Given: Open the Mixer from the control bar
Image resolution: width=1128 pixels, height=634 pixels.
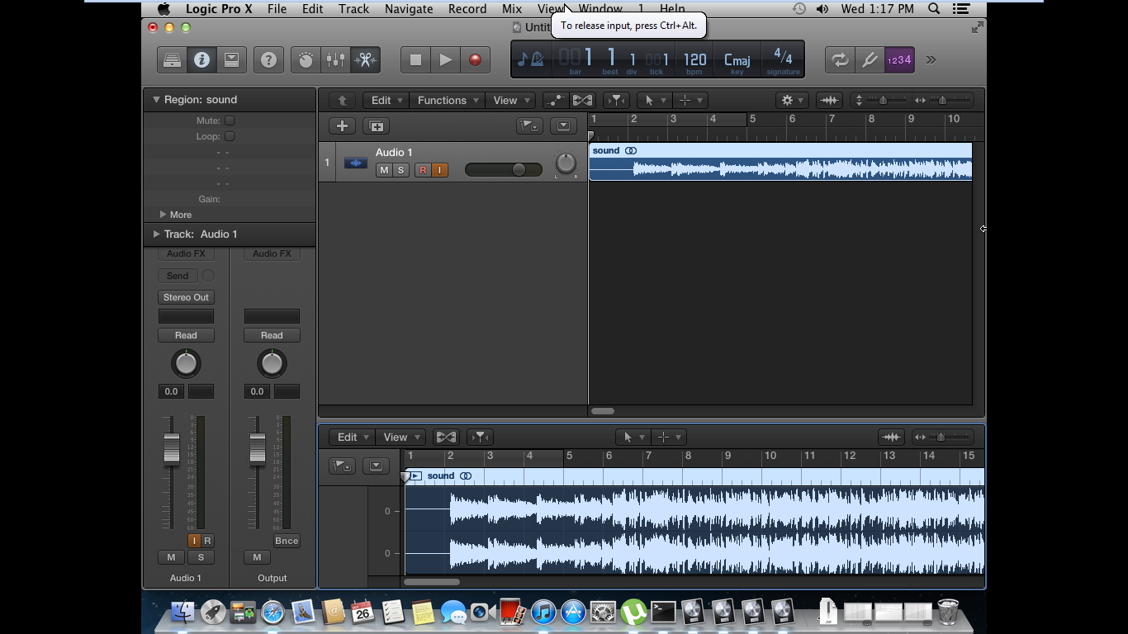Looking at the screenshot, I should click(x=335, y=60).
